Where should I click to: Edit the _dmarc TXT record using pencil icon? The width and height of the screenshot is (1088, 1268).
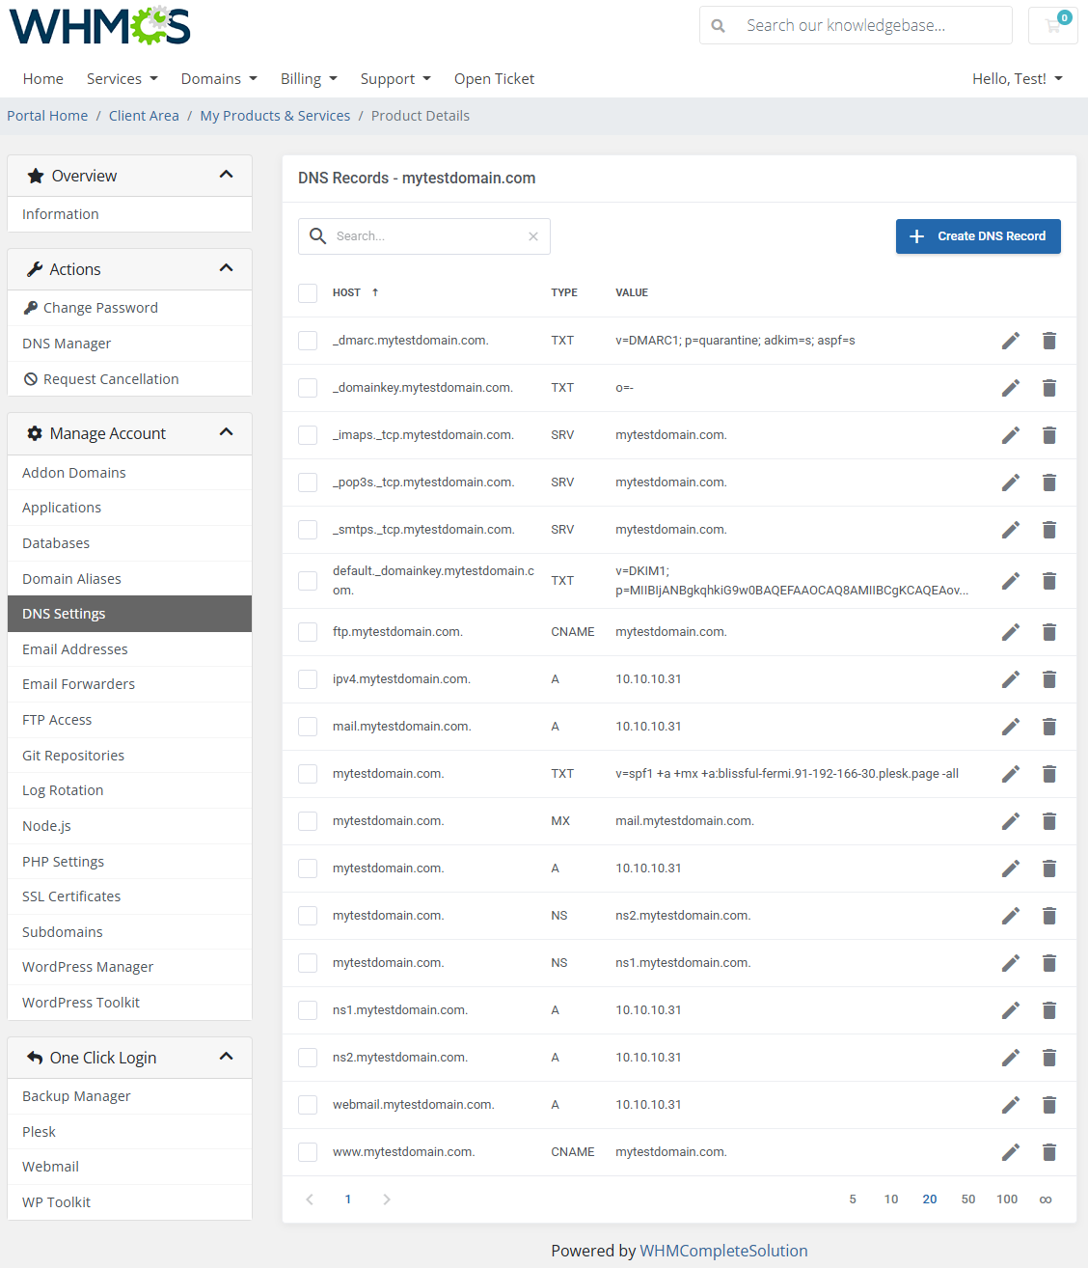1010,340
